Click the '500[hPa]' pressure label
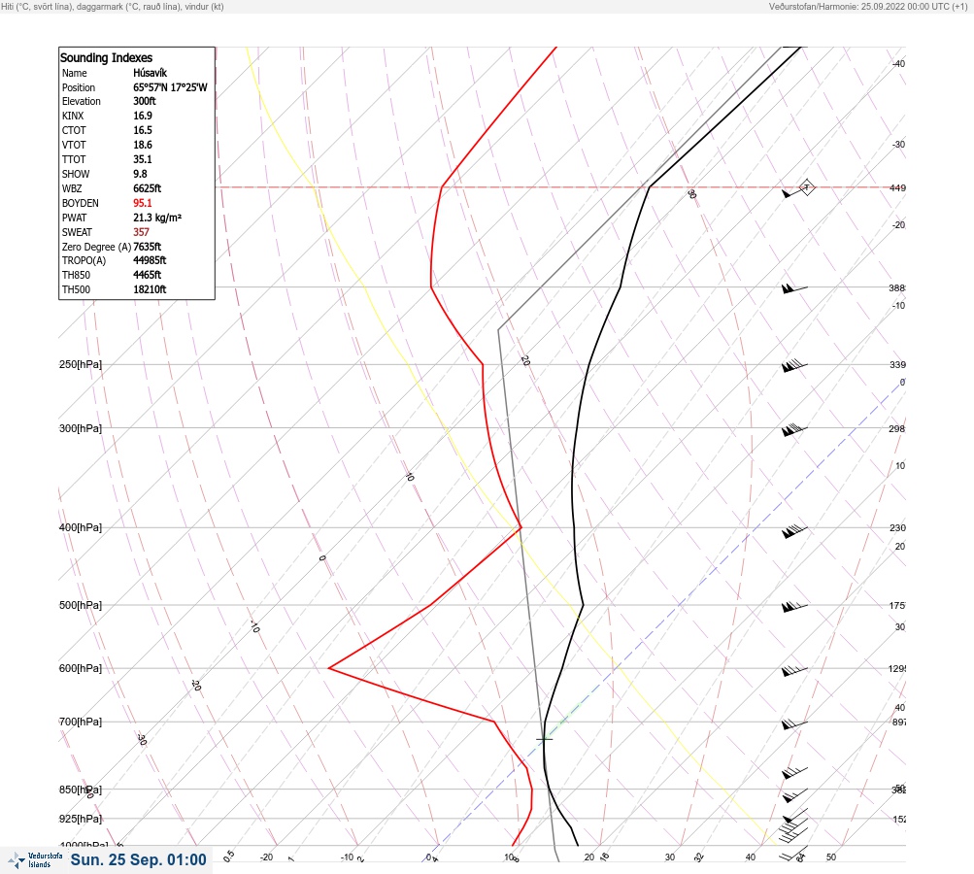The image size is (974, 874). 81,605
